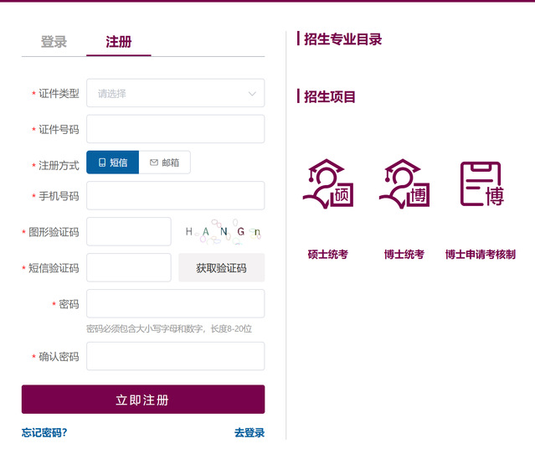Viewport: 535px width, 449px height.
Task: Click the phone icon in 短信 option
Action: click(x=102, y=163)
